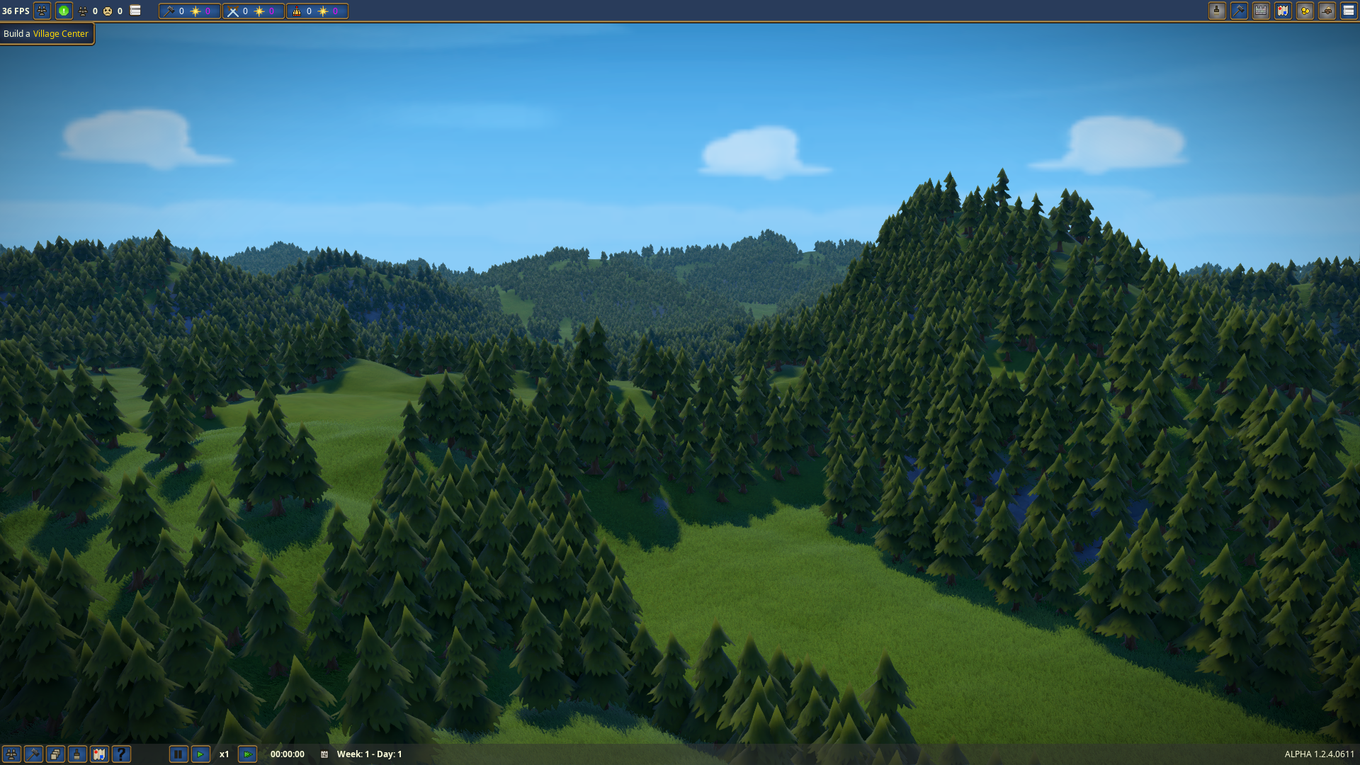Image resolution: width=1360 pixels, height=765 pixels.
Task: Select the paintbrush tool in bottom toolbar
Action: coord(77,754)
